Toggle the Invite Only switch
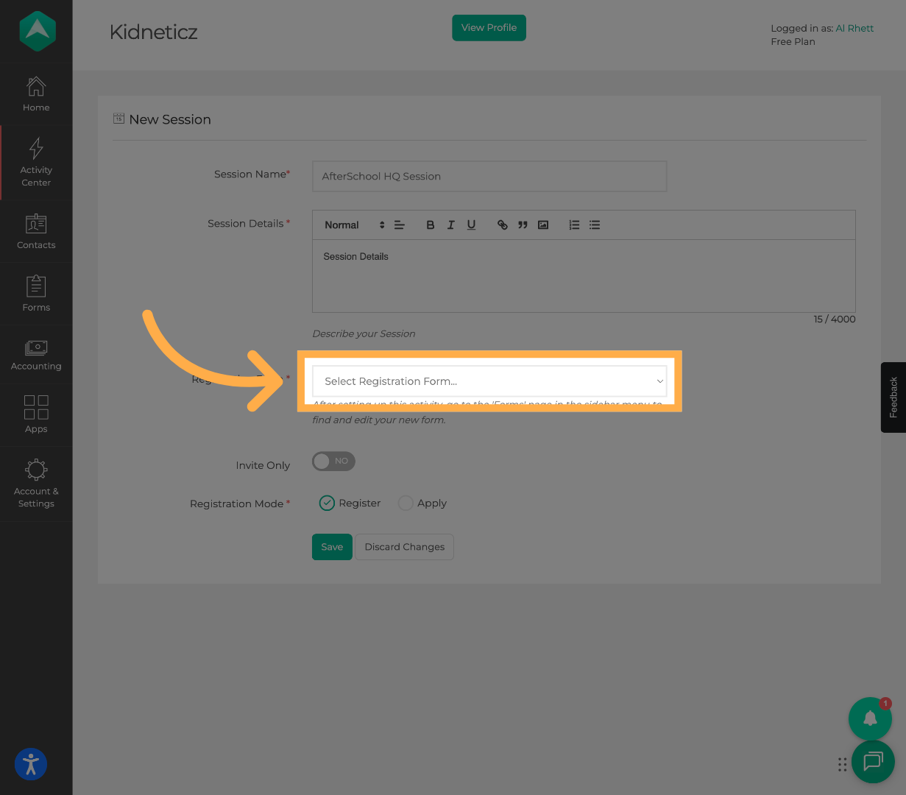The width and height of the screenshot is (906, 795). pyautogui.click(x=333, y=461)
